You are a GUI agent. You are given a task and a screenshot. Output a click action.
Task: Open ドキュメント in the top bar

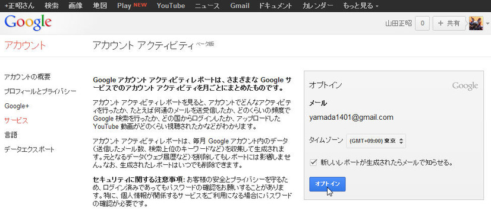click(x=276, y=5)
